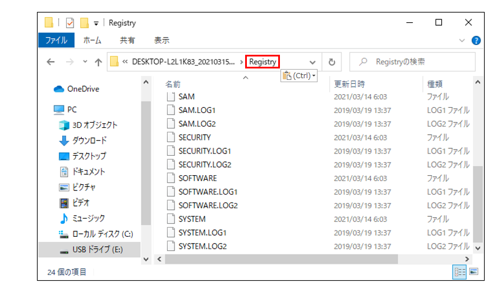This screenshot has width=492, height=287.
Task: Open Help with the question mark icon
Action: [476, 41]
